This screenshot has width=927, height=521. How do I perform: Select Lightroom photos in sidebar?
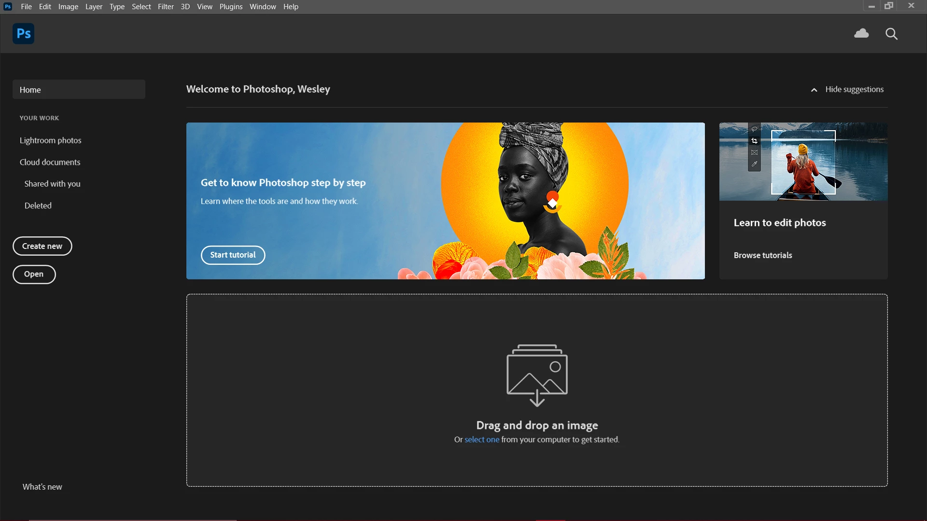tap(50, 140)
